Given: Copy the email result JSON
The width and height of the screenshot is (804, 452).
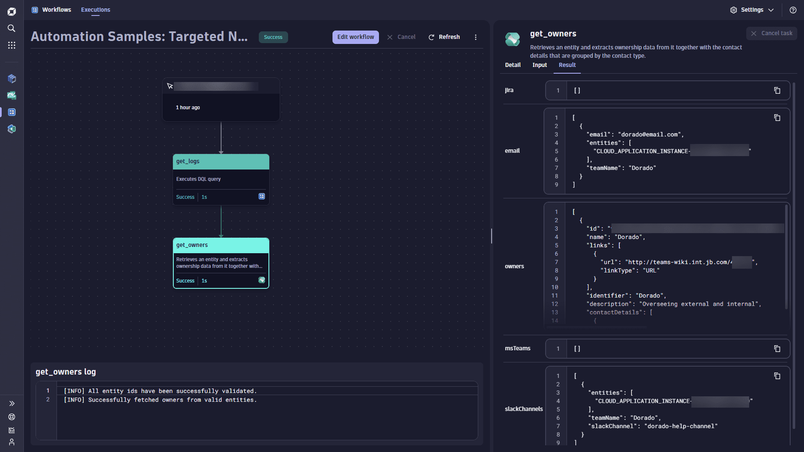Looking at the screenshot, I should (x=777, y=118).
